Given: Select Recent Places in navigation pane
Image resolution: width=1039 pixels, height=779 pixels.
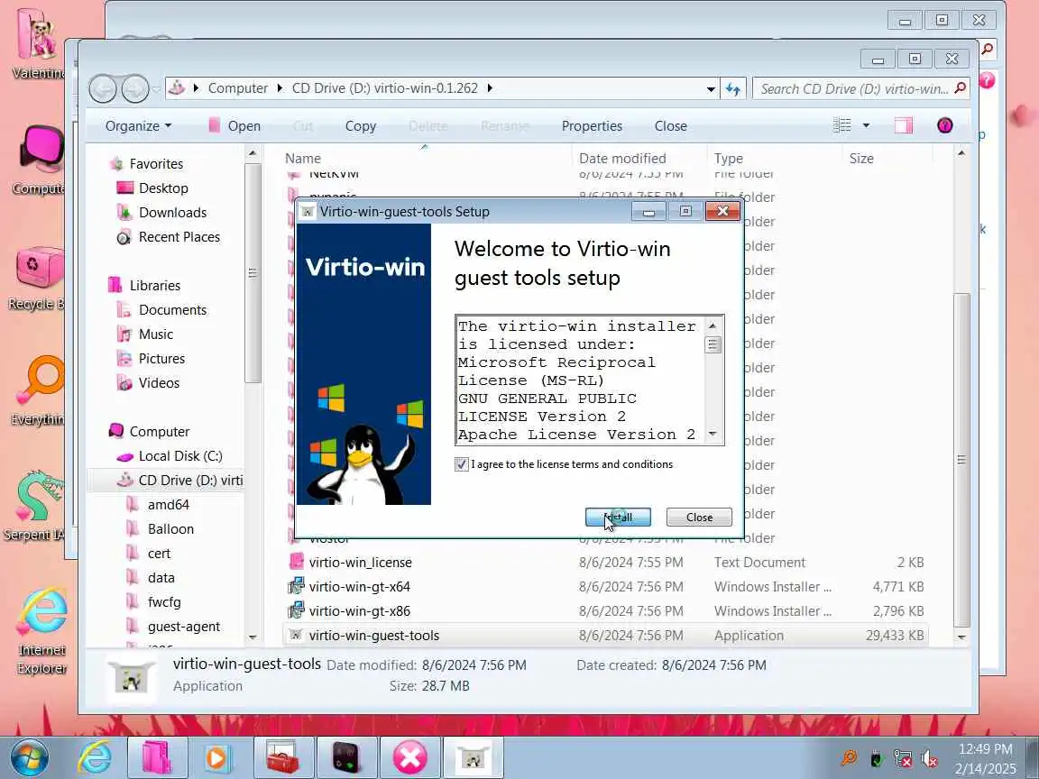Looking at the screenshot, I should coord(179,237).
